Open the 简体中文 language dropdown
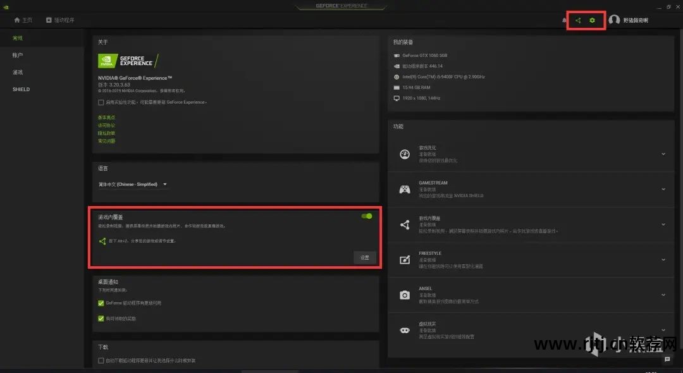The width and height of the screenshot is (683, 373). click(132, 184)
